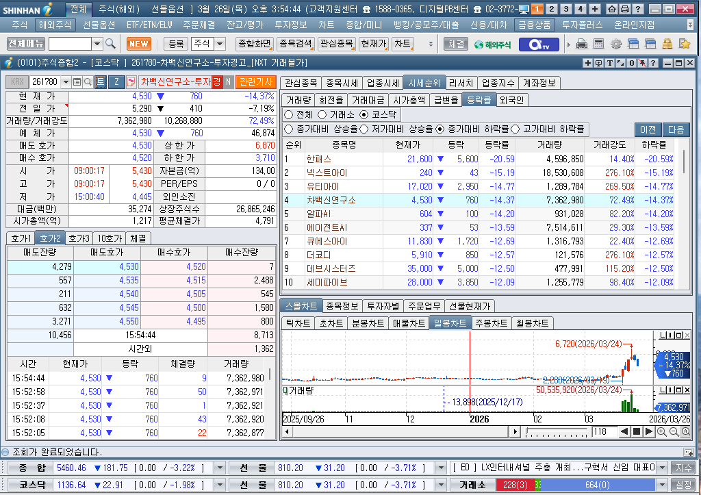Click the 해외주식 globe shortcut
Screen dimensions: 701x495
click(x=492, y=45)
